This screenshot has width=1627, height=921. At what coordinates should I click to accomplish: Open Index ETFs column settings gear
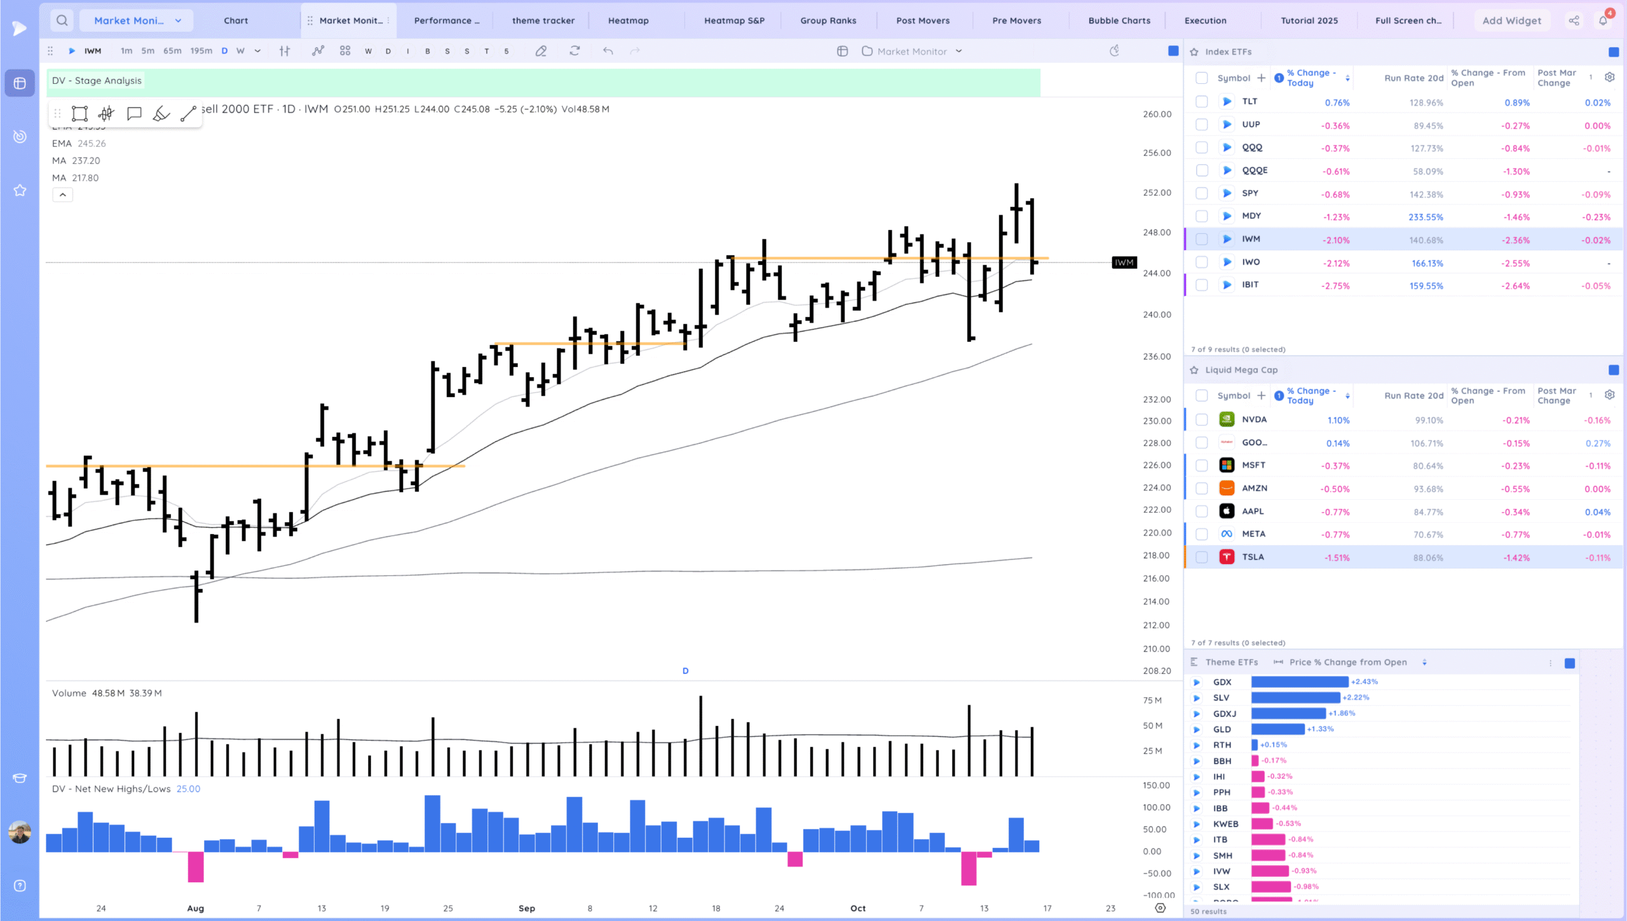click(1609, 77)
